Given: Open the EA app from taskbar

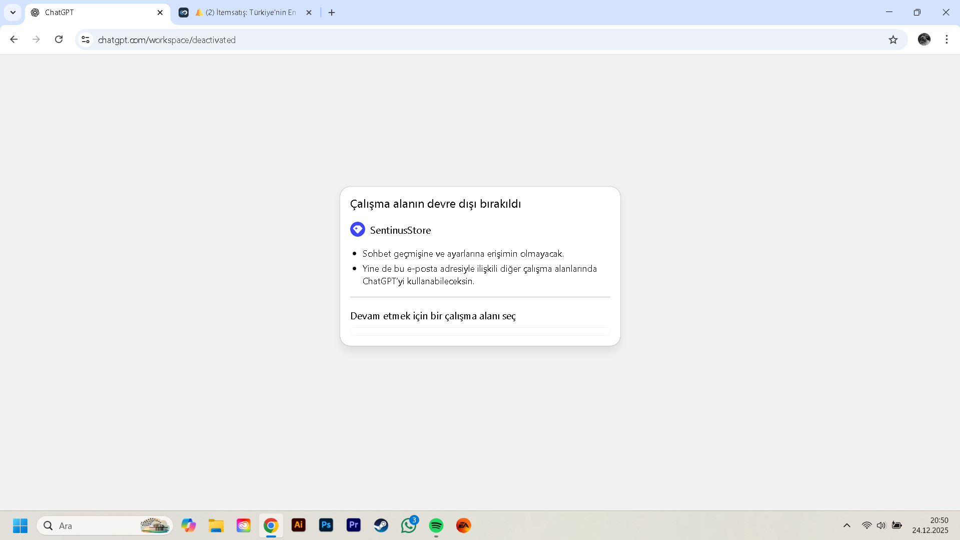Looking at the screenshot, I should (x=464, y=525).
